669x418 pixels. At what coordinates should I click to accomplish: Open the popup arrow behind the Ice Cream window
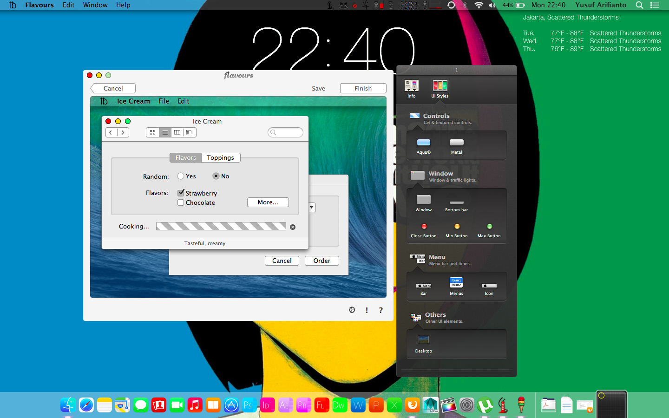pos(312,208)
